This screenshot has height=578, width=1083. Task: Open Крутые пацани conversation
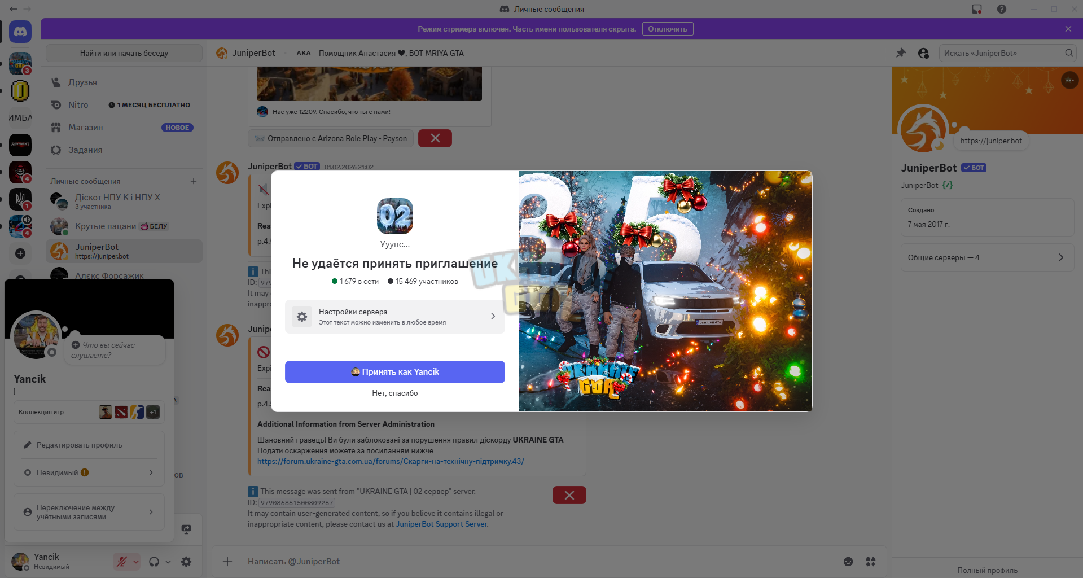click(124, 226)
